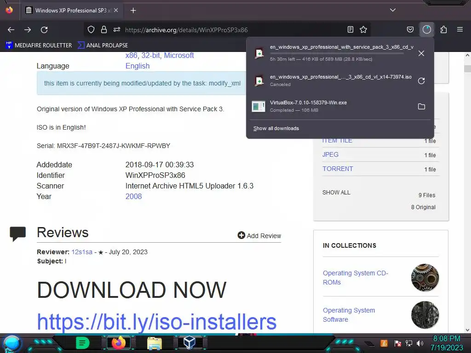Open the extensions puzzle menu
This screenshot has height=353, width=471.
click(x=443, y=29)
